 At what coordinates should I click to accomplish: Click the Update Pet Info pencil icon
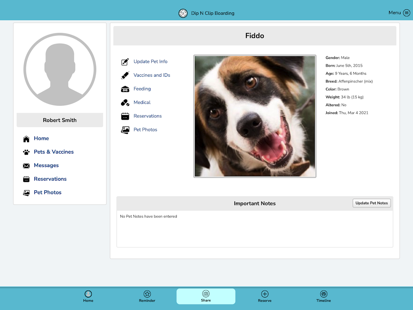pos(125,62)
